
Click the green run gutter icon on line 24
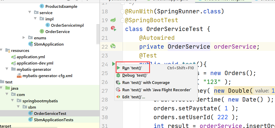[x=113, y=64]
